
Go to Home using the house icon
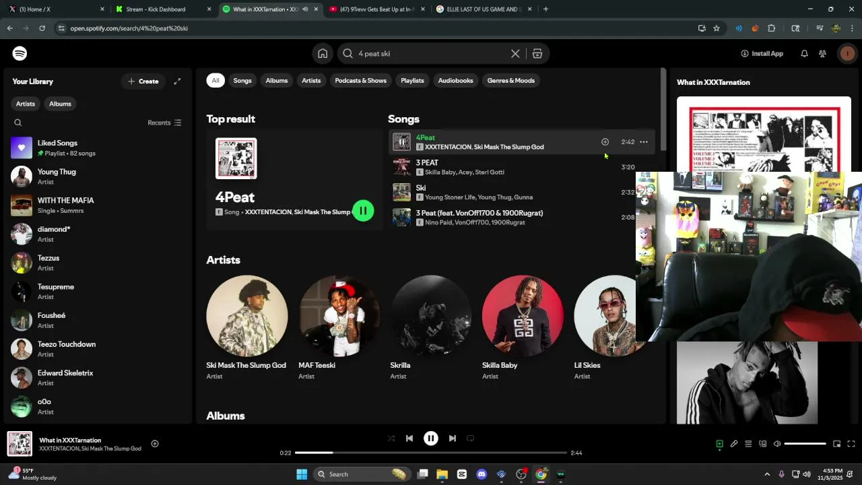tap(323, 53)
